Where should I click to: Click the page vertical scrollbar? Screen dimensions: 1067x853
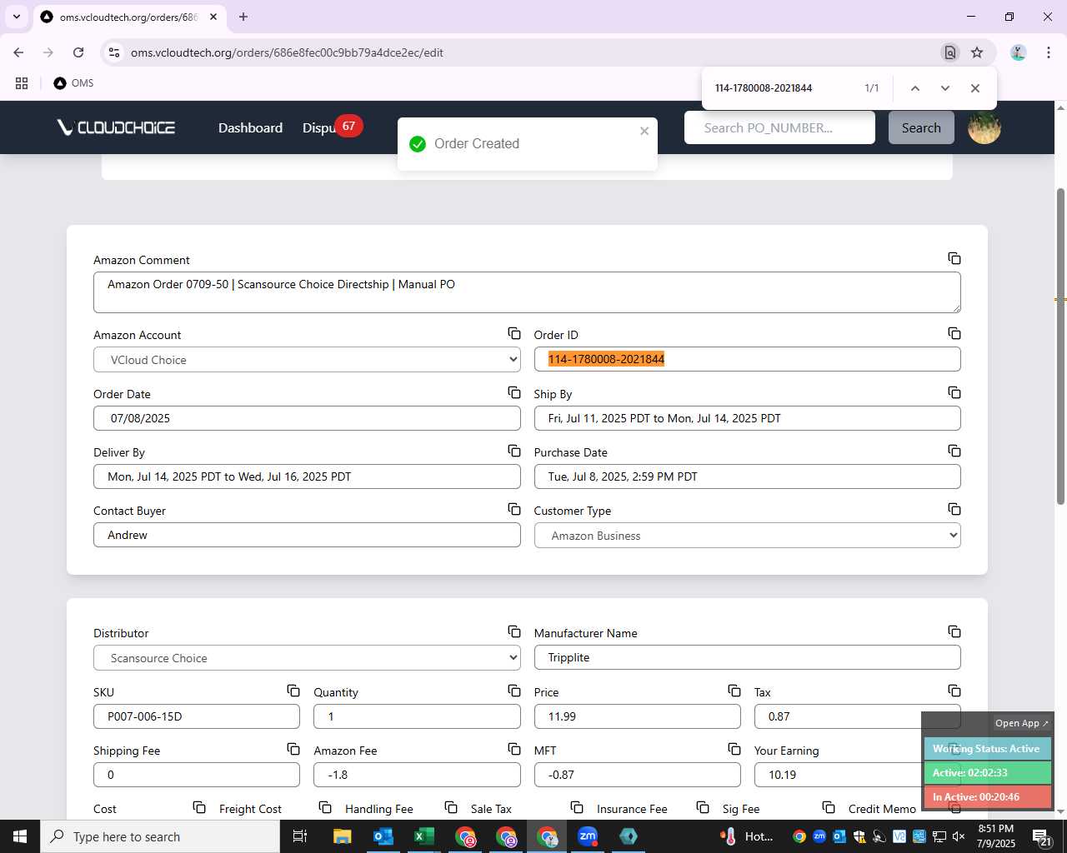(x=1060, y=346)
